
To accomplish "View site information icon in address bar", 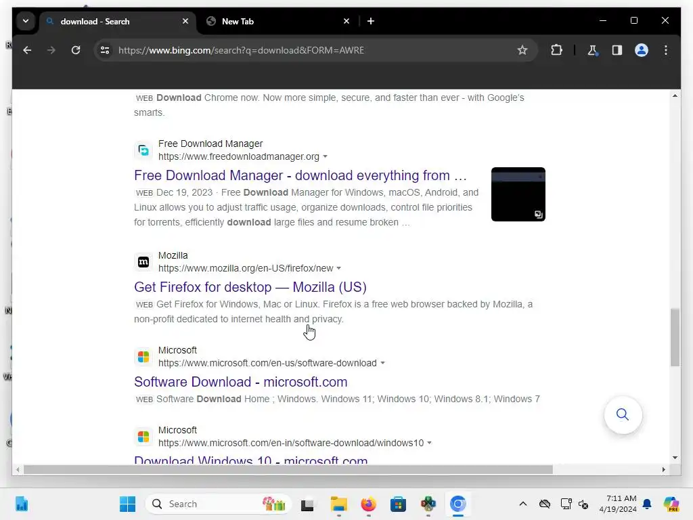I will click(x=105, y=50).
